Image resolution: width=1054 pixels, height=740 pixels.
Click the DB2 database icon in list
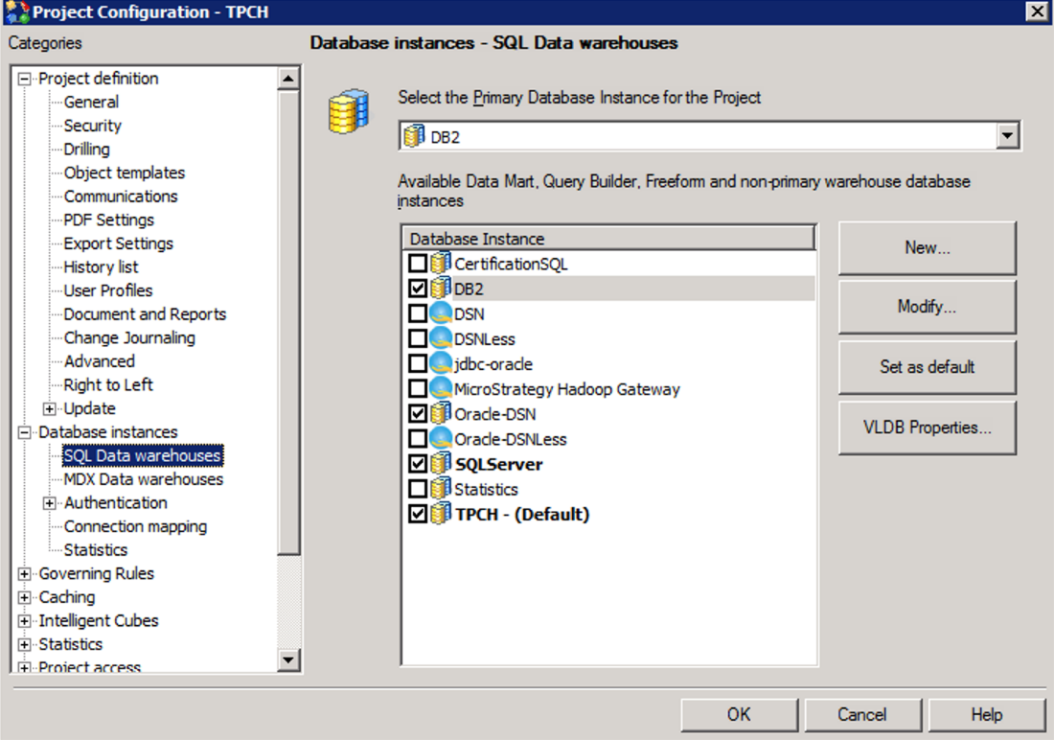point(441,288)
